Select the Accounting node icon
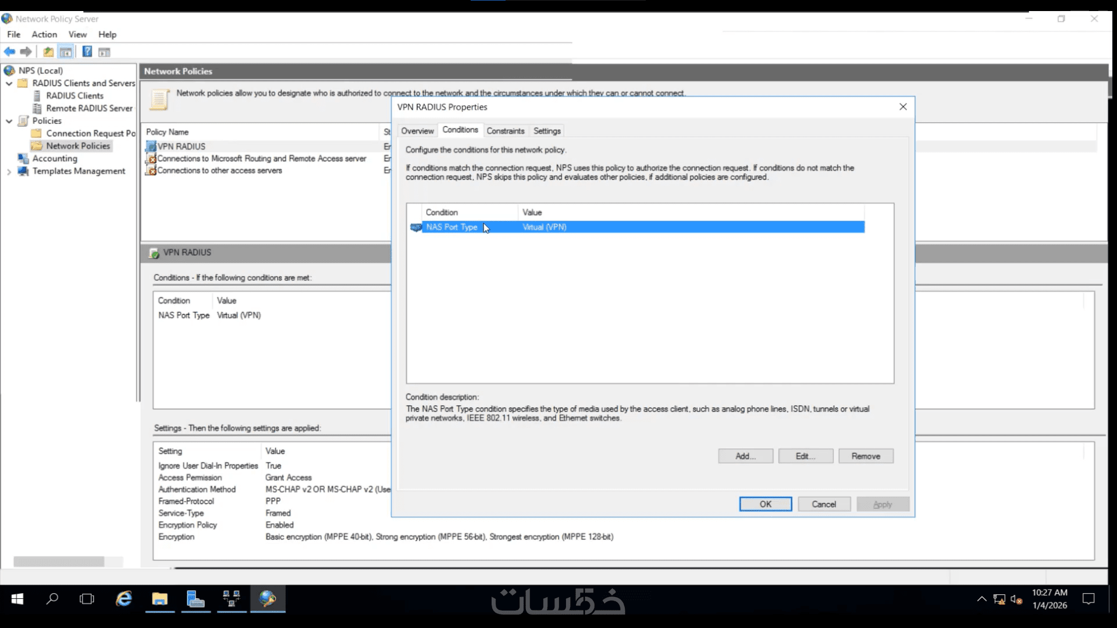 tap(23, 158)
